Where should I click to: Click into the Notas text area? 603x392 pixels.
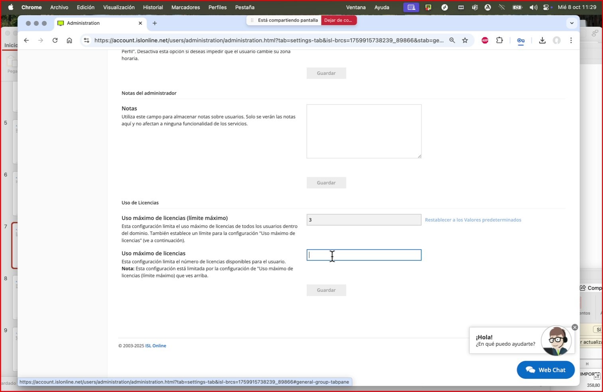tap(364, 131)
